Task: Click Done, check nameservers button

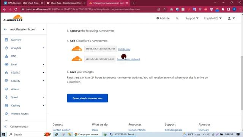Action: pos(87,98)
